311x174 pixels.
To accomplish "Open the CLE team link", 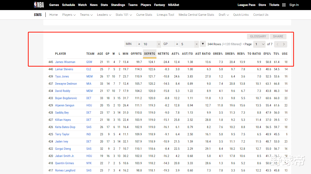I will pos(89,69).
